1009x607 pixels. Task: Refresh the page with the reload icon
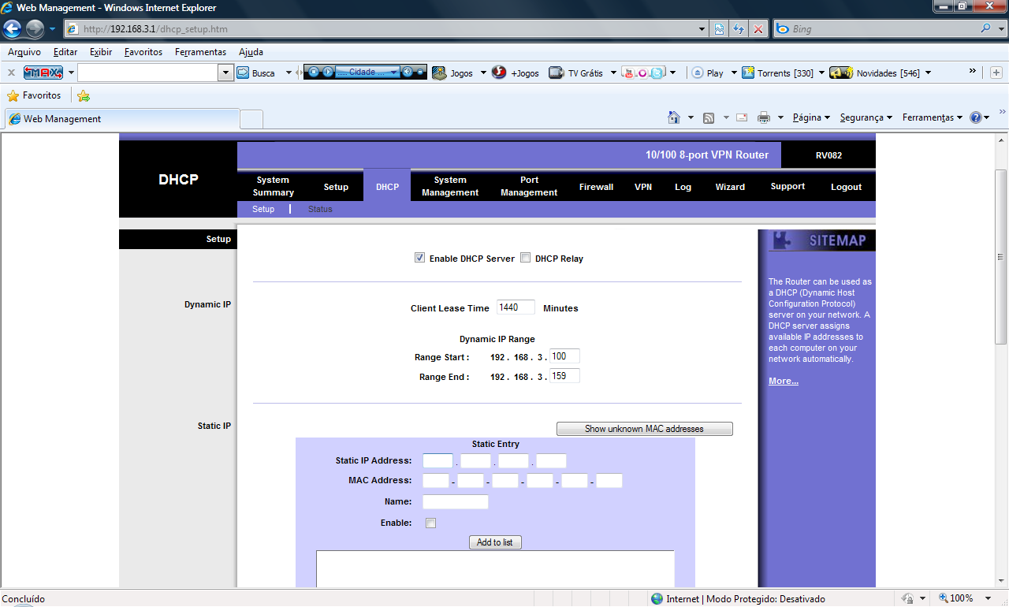coord(739,29)
